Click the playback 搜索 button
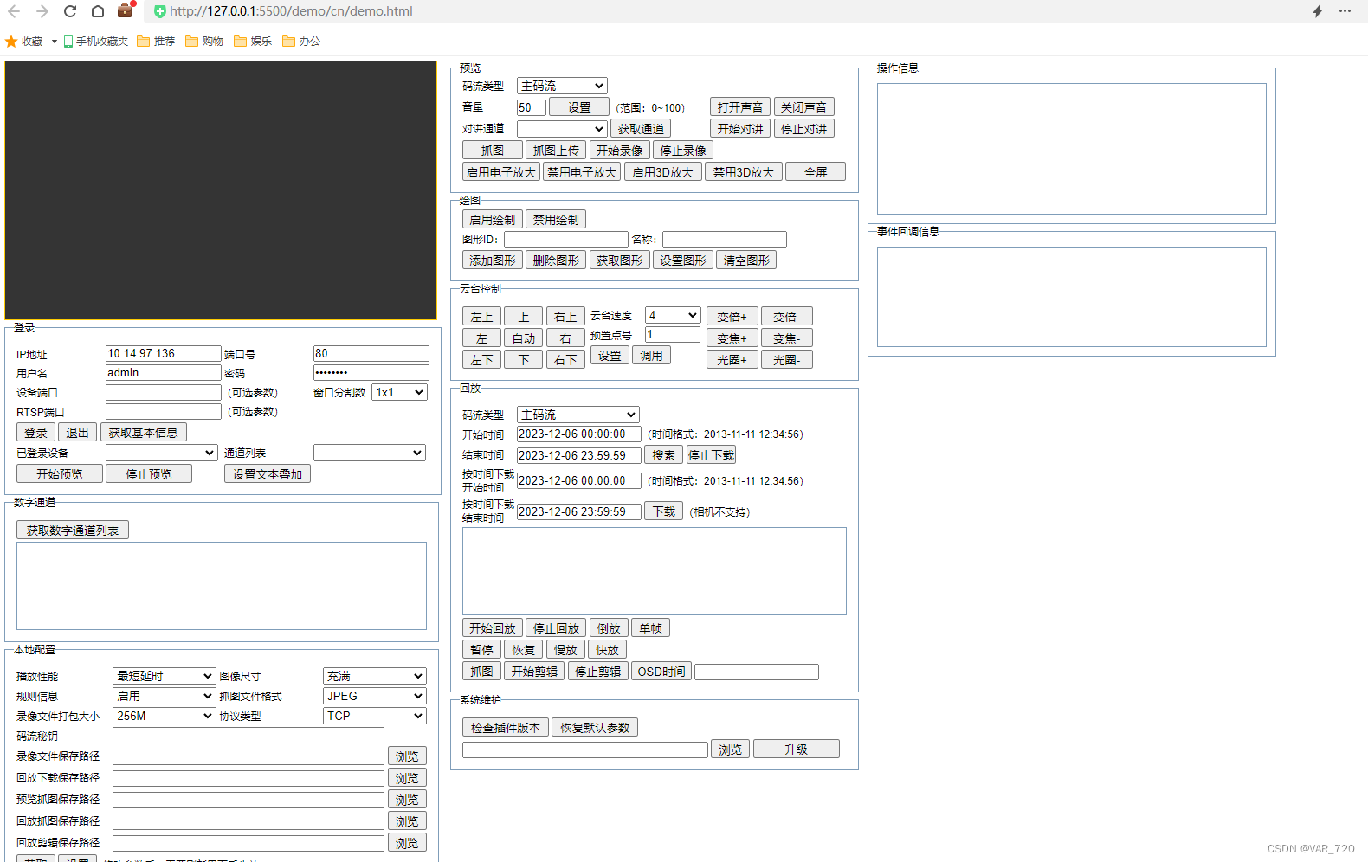The width and height of the screenshot is (1368, 862). tap(664, 454)
